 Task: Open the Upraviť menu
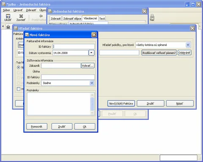(18, 10)
